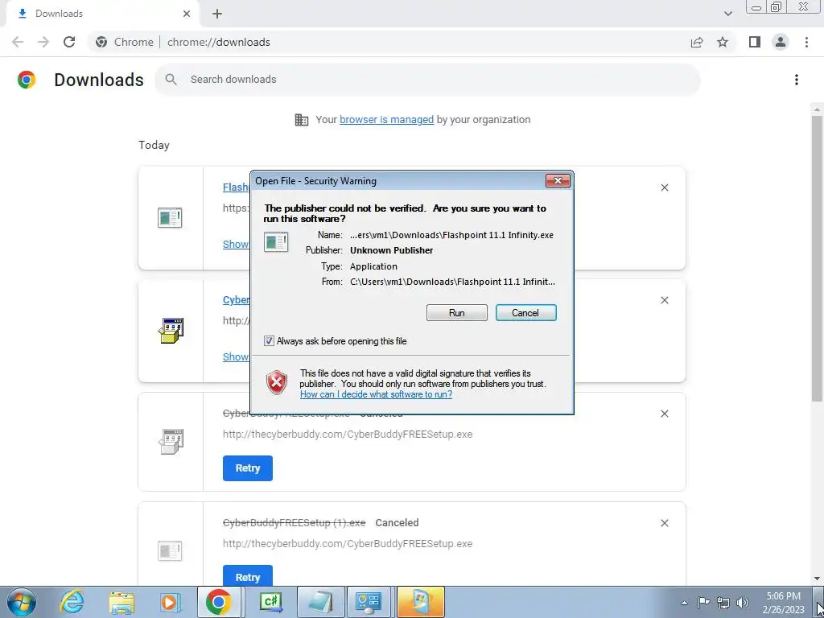
Task: Click the canceled CyberBuddyFREESetup.exe source URL
Action: pos(348,435)
